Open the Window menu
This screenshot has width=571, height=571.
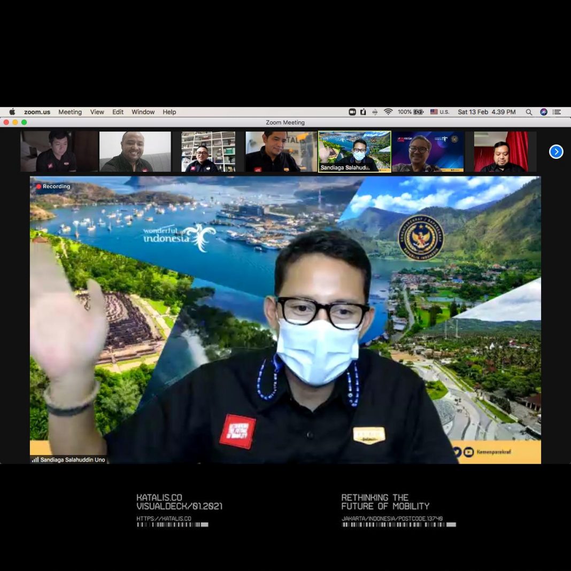(x=143, y=112)
